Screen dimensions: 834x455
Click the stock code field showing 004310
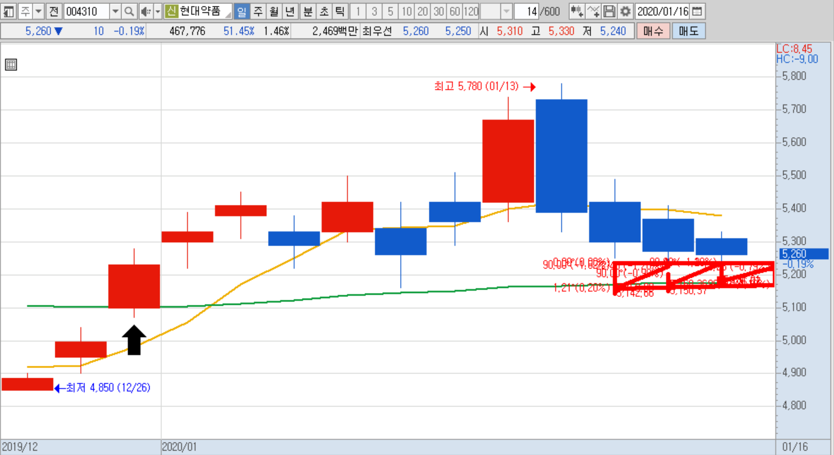[x=86, y=11]
